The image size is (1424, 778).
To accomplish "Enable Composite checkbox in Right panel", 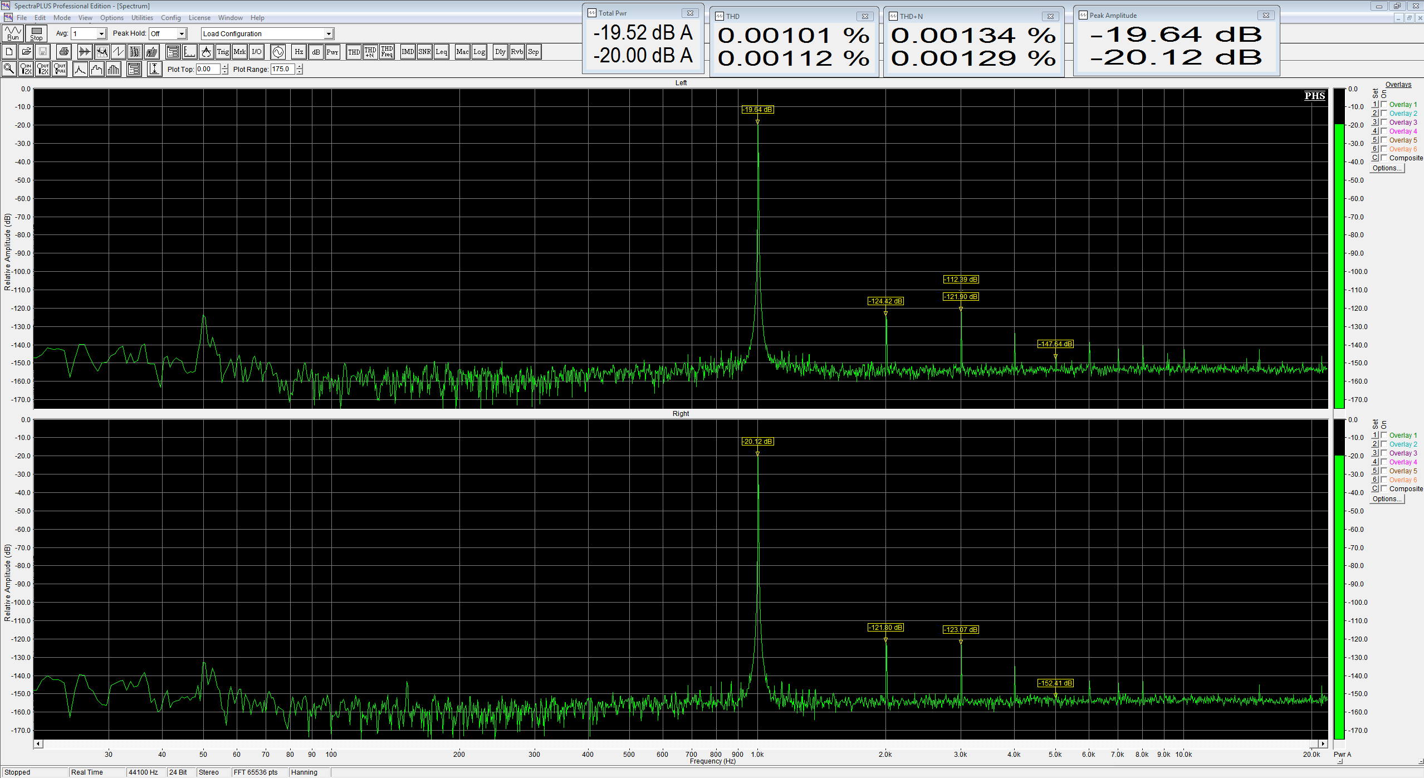I will 1384,488.
